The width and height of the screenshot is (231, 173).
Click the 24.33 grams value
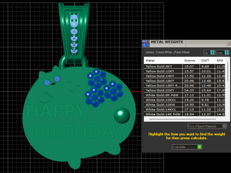(189, 90)
